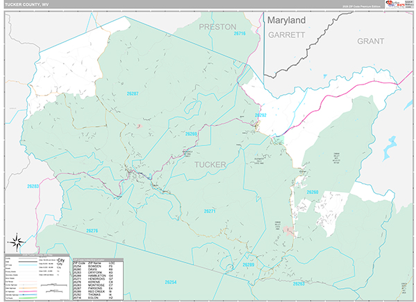Click the 26260 ZIP label on the map
The height and width of the screenshot is (302, 416).
pyautogui.click(x=312, y=192)
